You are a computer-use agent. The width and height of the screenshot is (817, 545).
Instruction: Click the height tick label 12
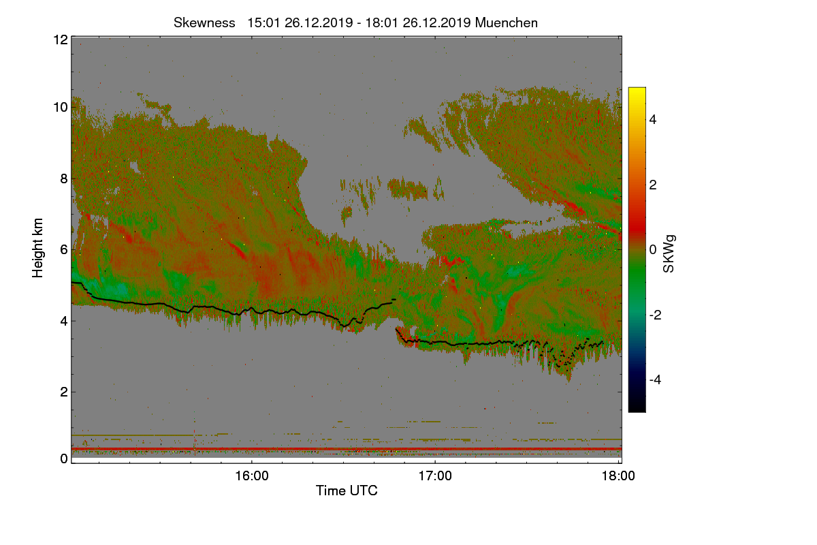(x=60, y=40)
